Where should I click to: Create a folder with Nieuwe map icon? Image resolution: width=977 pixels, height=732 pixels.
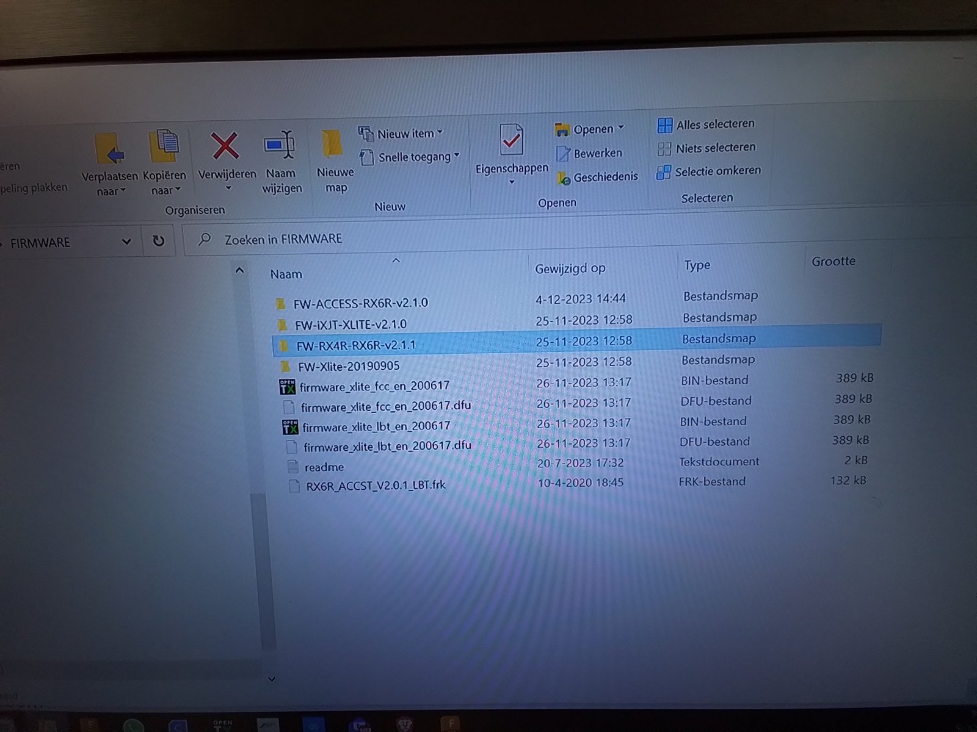pyautogui.click(x=333, y=144)
